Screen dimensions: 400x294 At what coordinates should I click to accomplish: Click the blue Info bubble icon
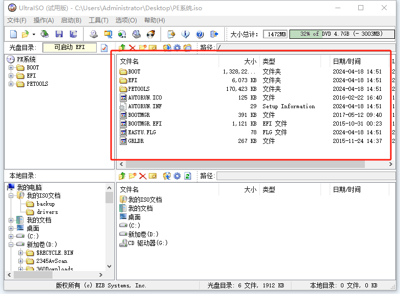click(185, 34)
